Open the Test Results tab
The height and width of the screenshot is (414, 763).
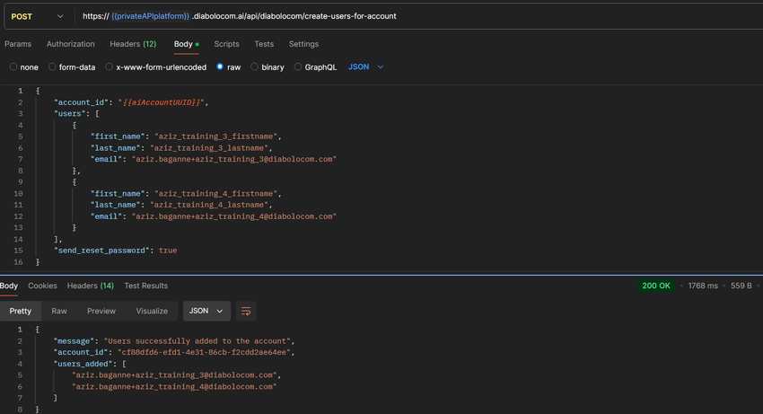pyautogui.click(x=145, y=286)
